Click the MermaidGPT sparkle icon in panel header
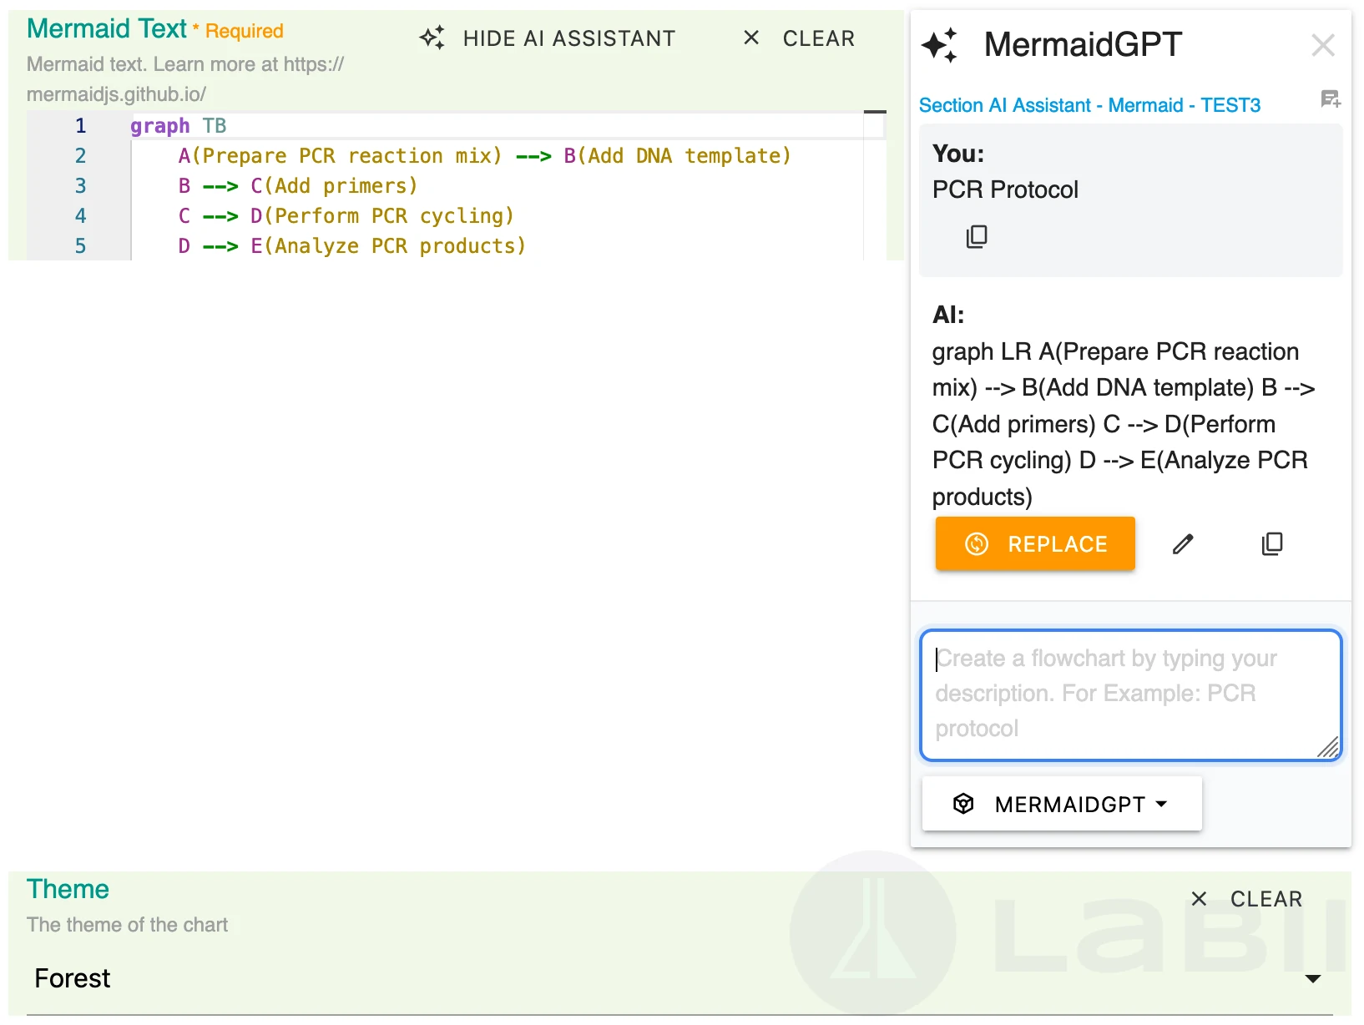 940,45
